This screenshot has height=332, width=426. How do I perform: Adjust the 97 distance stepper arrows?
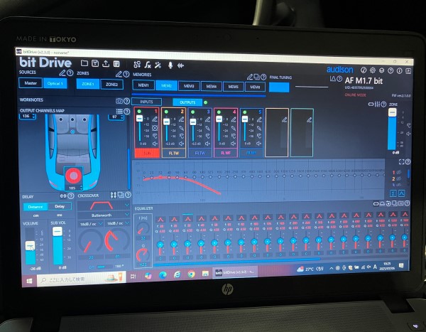[x=122, y=117]
